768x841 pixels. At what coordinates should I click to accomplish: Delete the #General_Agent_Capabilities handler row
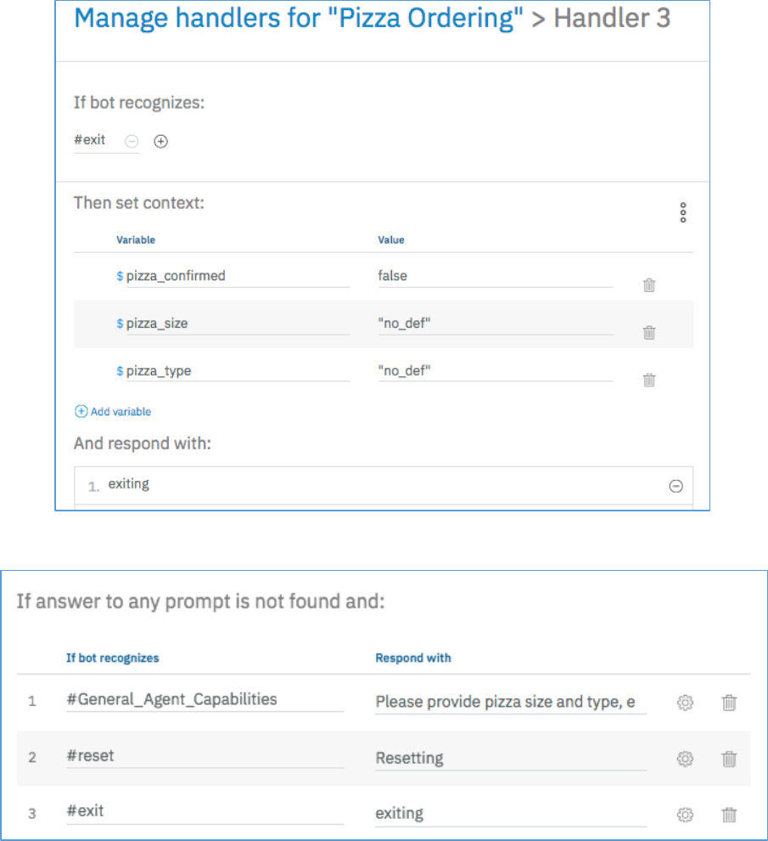click(728, 703)
